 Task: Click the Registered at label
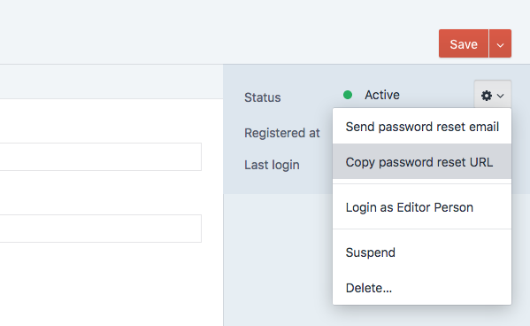pyautogui.click(x=282, y=133)
